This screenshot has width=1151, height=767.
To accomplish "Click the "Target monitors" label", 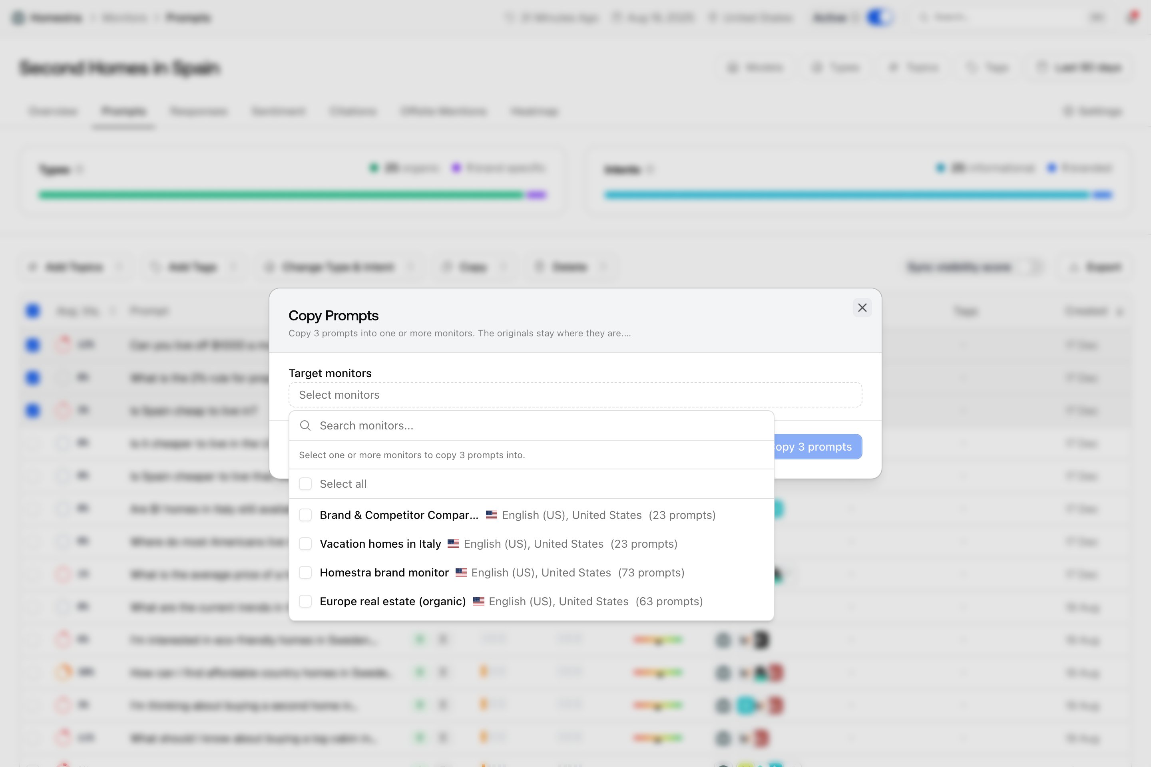I will [331, 373].
